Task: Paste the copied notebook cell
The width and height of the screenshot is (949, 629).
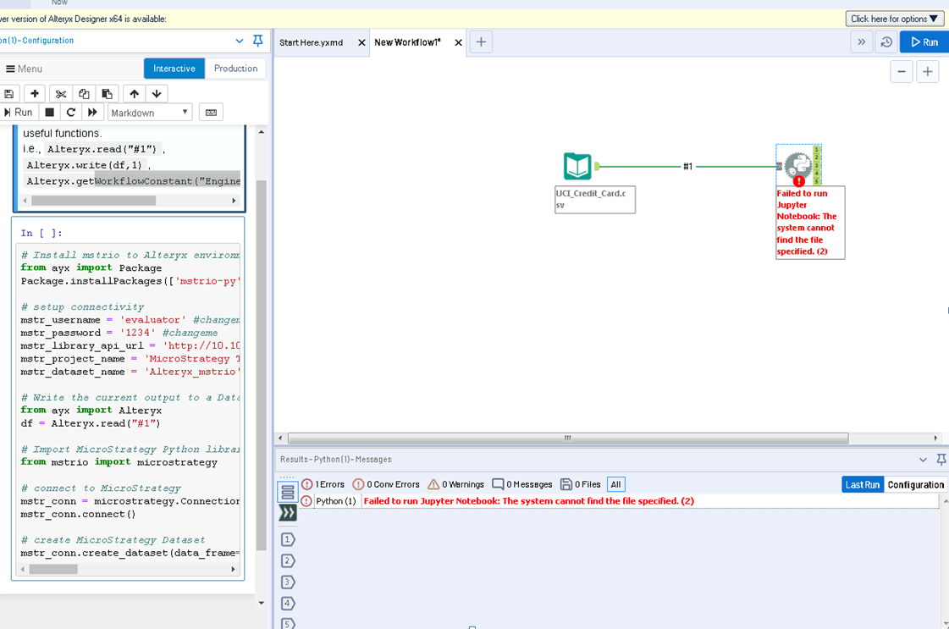Action: (x=108, y=93)
